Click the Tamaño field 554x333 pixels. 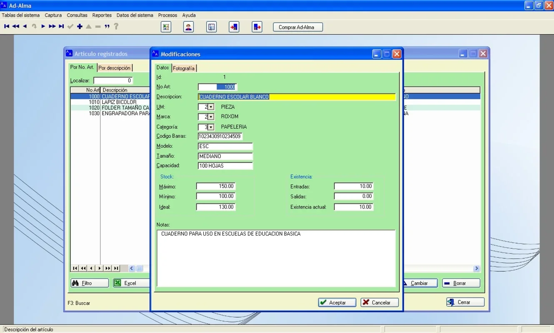225,157
